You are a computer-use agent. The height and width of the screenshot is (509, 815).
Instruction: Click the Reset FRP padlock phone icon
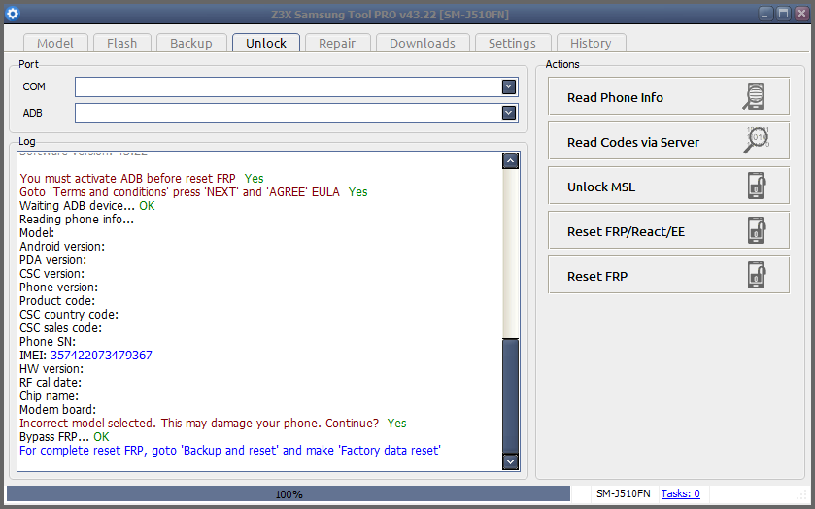757,275
